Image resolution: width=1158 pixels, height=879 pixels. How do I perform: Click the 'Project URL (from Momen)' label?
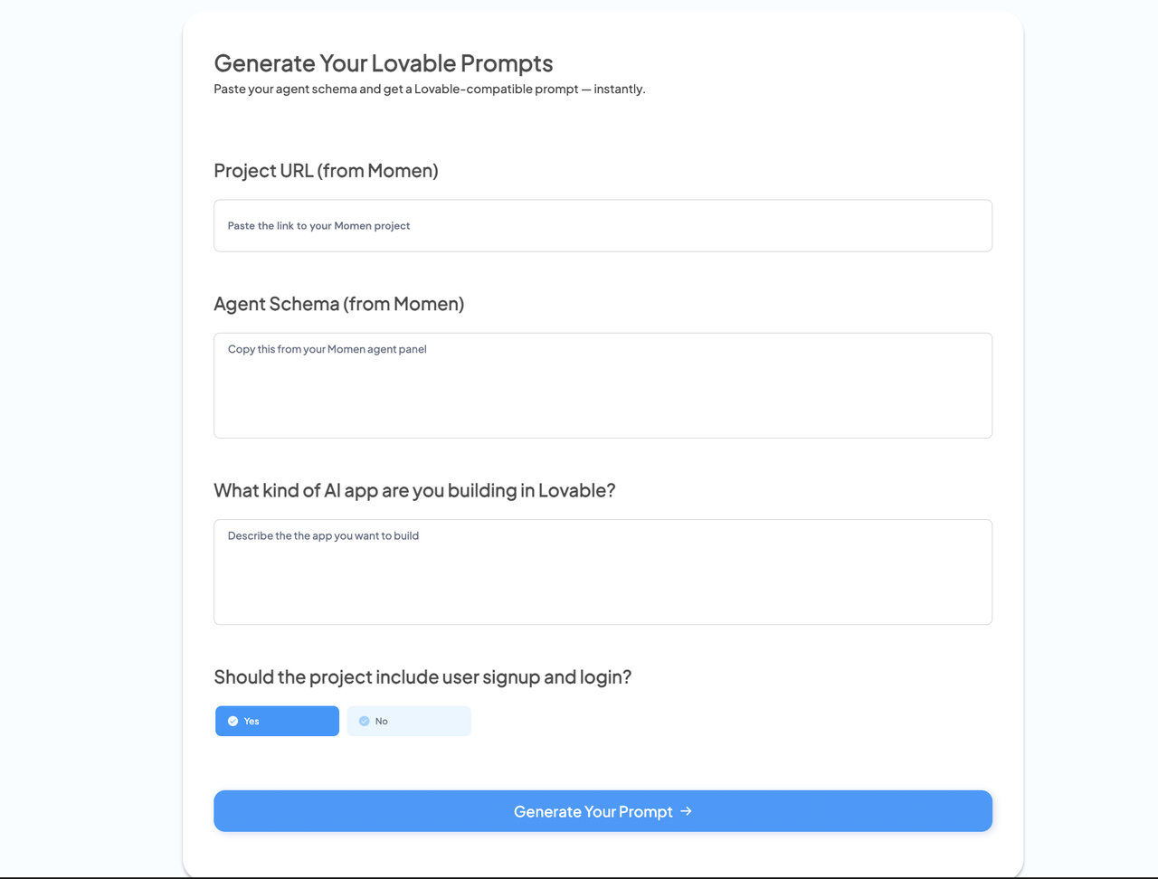[326, 171]
